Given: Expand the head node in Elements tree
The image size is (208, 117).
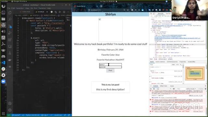Looking at the screenshot, I should [x=151, y=29].
